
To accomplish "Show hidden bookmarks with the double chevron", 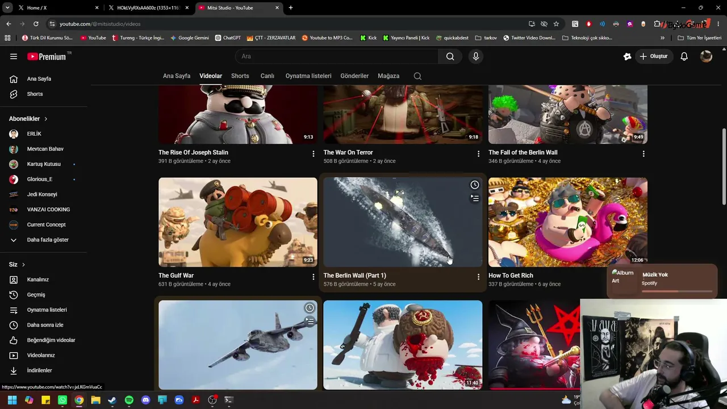I will tap(662, 38).
